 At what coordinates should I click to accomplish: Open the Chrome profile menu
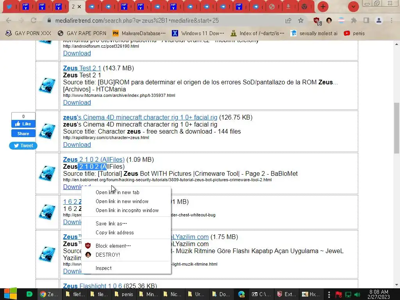click(x=379, y=20)
